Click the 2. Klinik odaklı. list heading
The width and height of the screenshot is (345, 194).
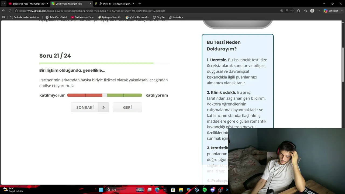222,92
